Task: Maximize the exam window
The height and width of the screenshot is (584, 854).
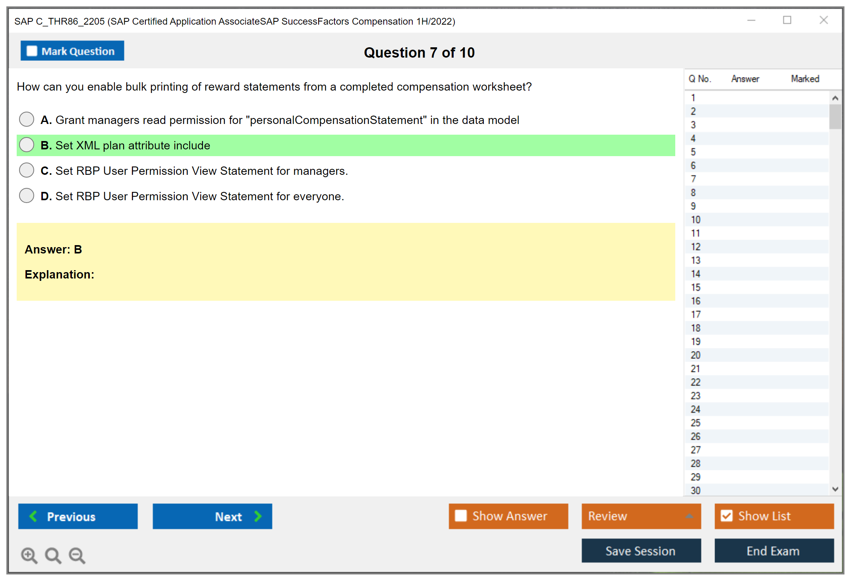Action: pos(787,20)
